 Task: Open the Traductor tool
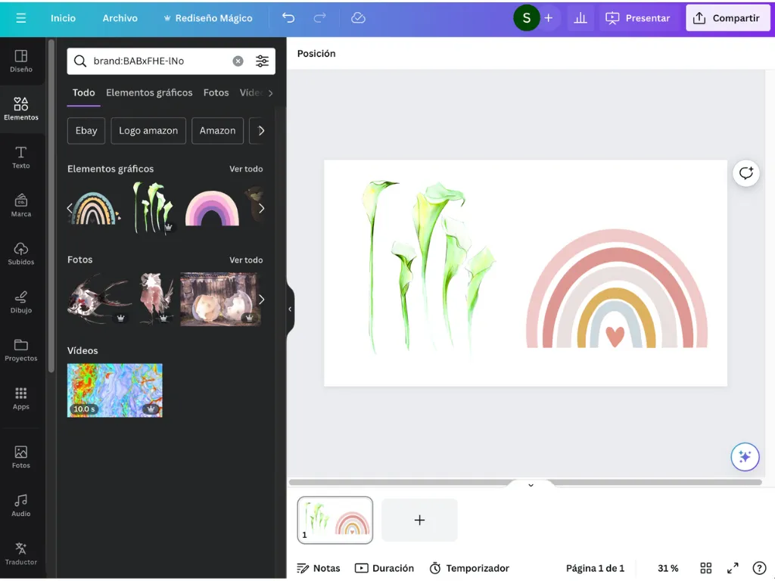(x=20, y=554)
